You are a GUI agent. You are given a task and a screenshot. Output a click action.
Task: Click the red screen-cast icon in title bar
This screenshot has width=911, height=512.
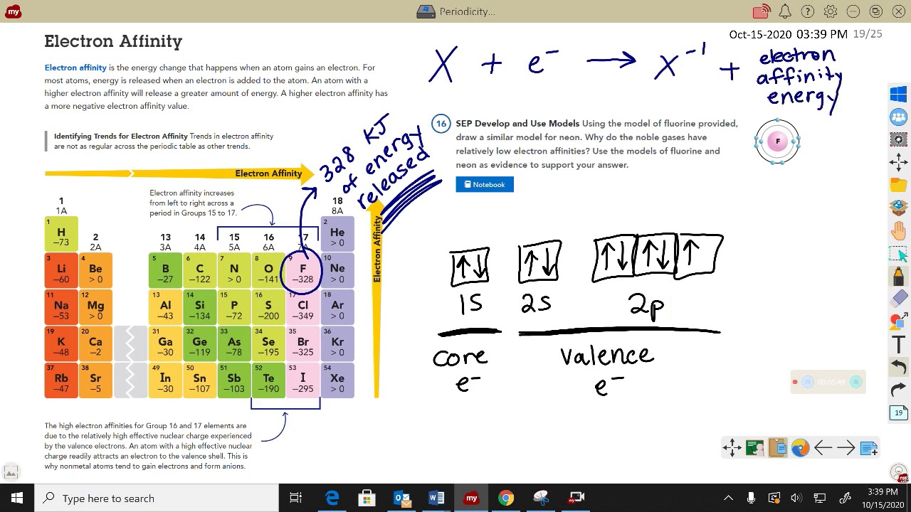tap(762, 11)
